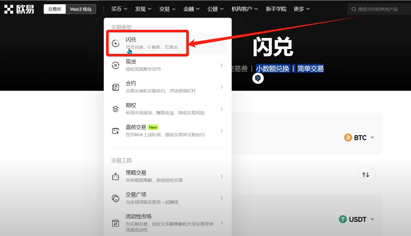Click the 闪兑 lightning icon
The width and height of the screenshot is (411, 236).
(116, 43)
